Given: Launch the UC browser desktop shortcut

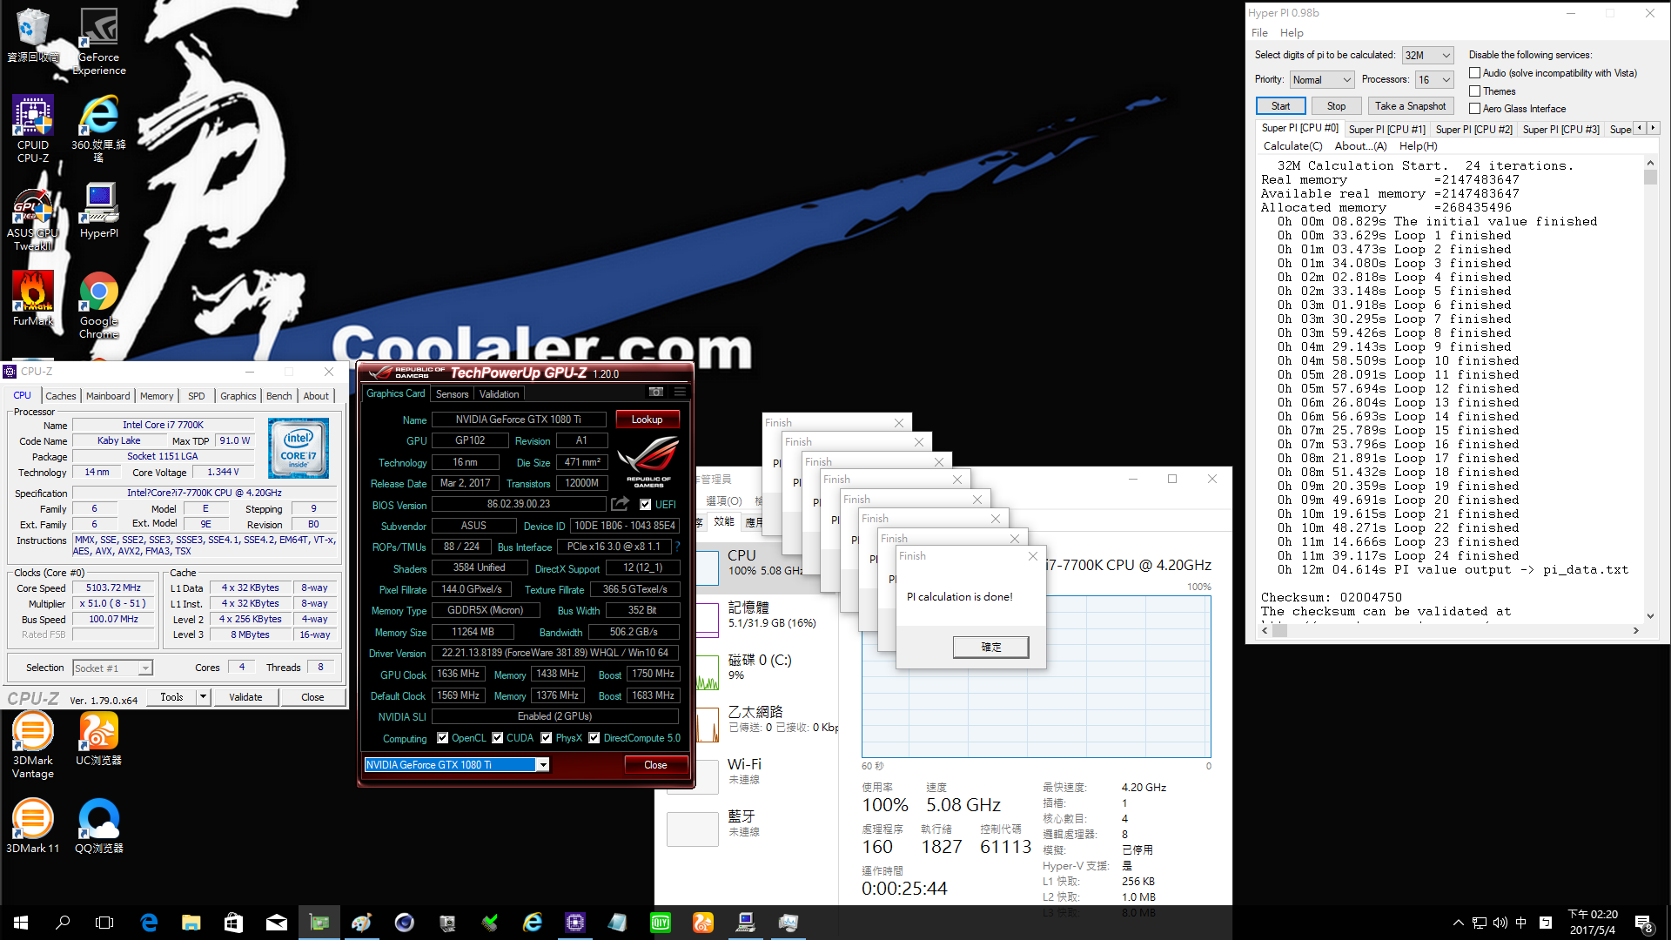Looking at the screenshot, I should 99,738.
